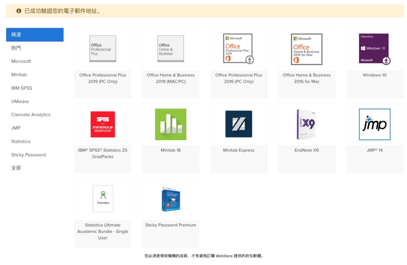This screenshot has width=407, height=265.
Task: Go to the VMware category
Action: [20, 102]
